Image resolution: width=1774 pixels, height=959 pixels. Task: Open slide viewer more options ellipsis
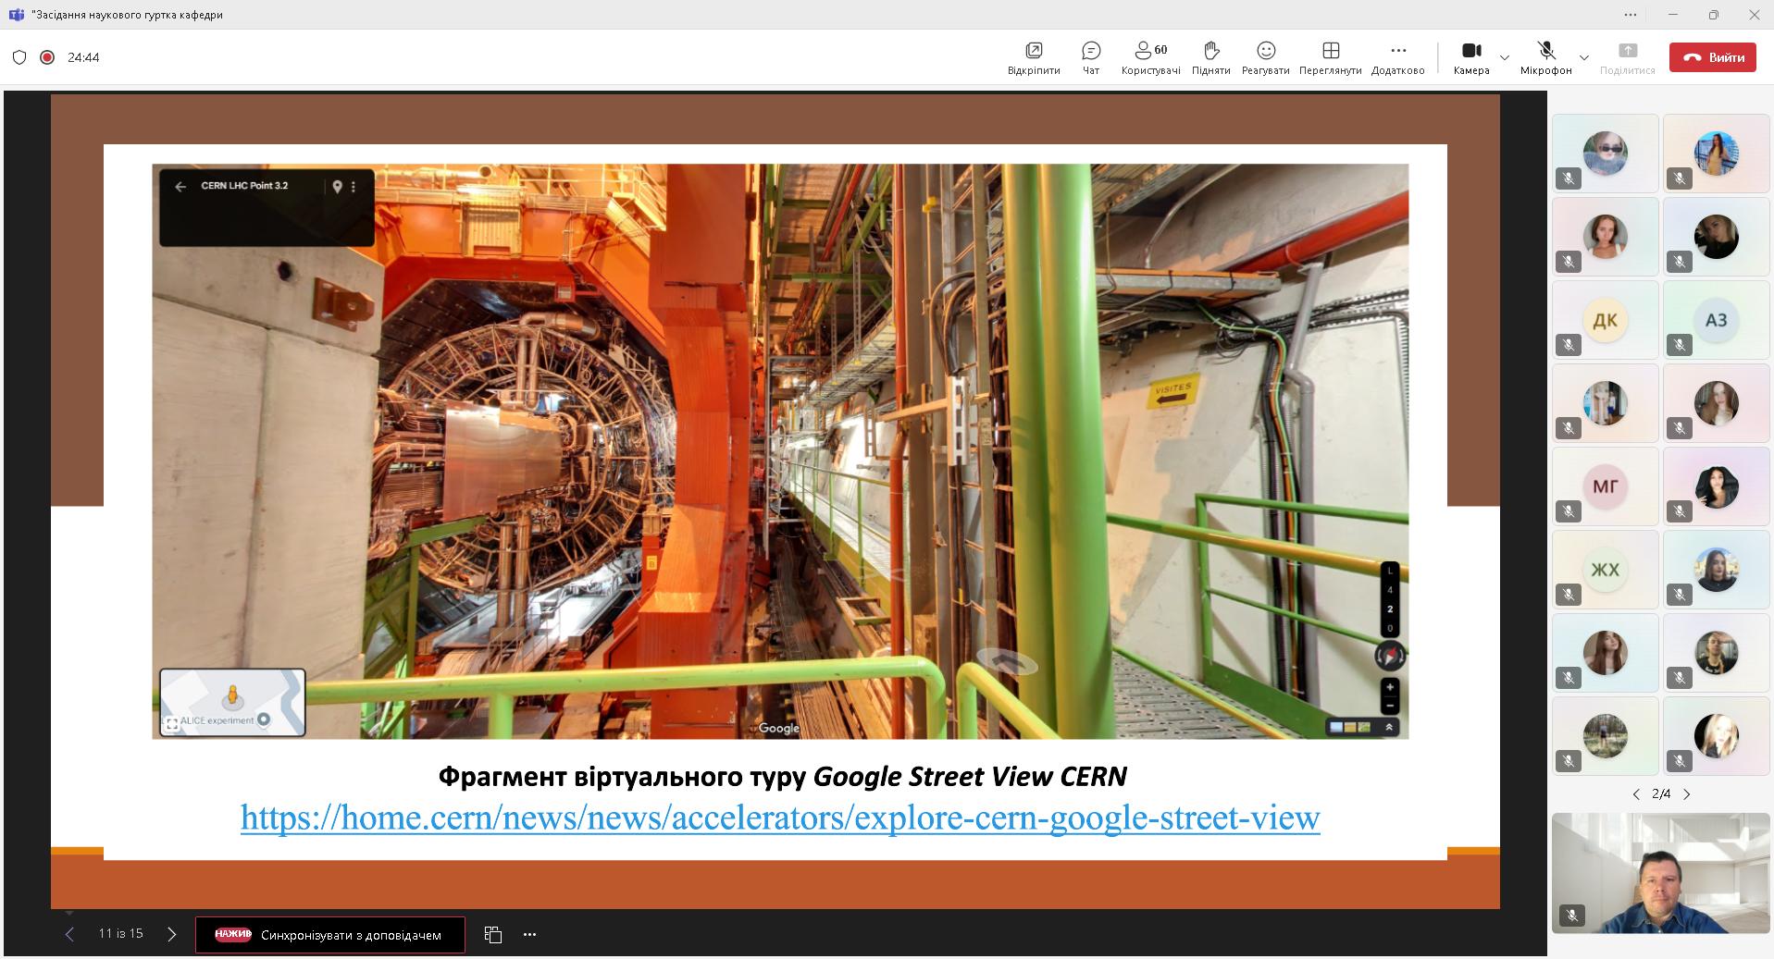pyautogui.click(x=529, y=935)
